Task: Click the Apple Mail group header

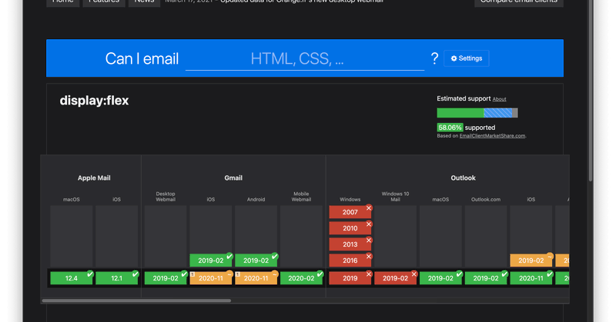Action: pyautogui.click(x=94, y=178)
